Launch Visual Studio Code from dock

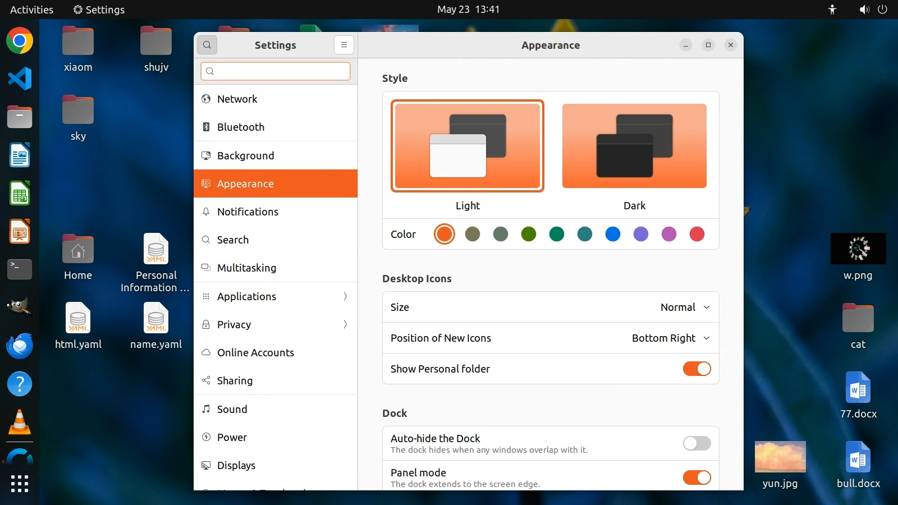tap(20, 79)
